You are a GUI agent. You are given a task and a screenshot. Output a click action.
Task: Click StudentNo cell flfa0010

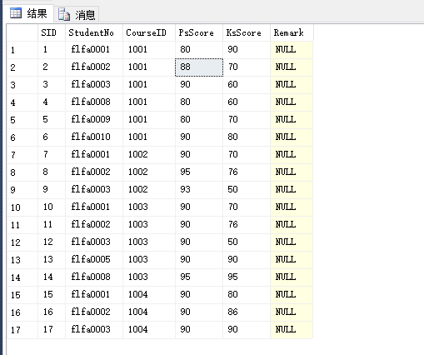(94, 137)
